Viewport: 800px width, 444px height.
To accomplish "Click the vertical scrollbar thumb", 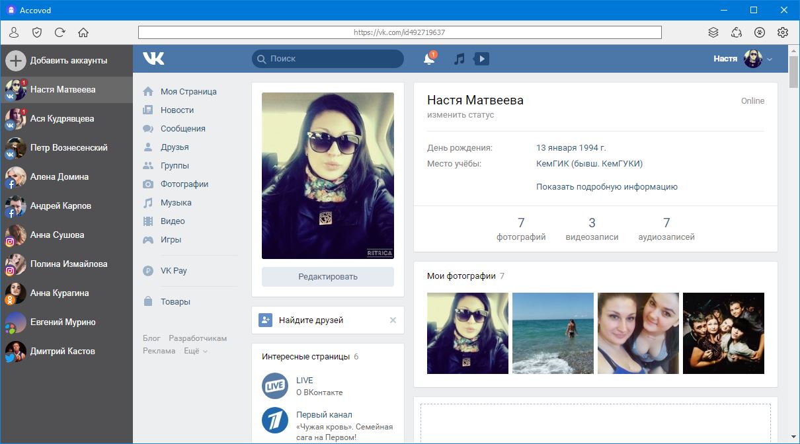I will pos(794,71).
